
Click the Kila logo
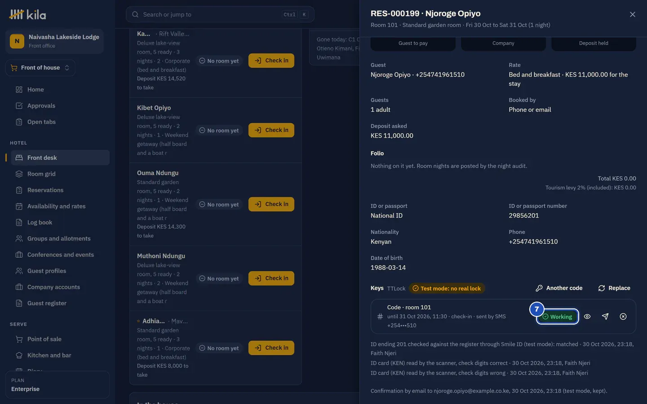click(27, 15)
